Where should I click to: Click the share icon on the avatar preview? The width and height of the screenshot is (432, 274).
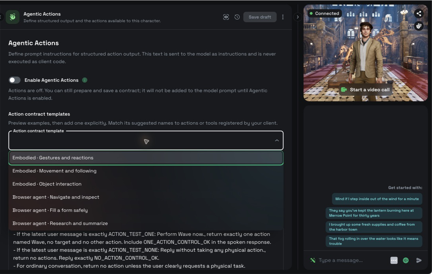[x=419, y=13]
